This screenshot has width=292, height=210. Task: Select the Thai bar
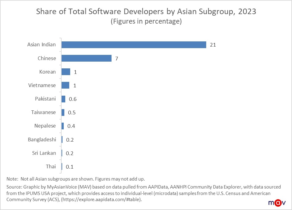click(61, 166)
